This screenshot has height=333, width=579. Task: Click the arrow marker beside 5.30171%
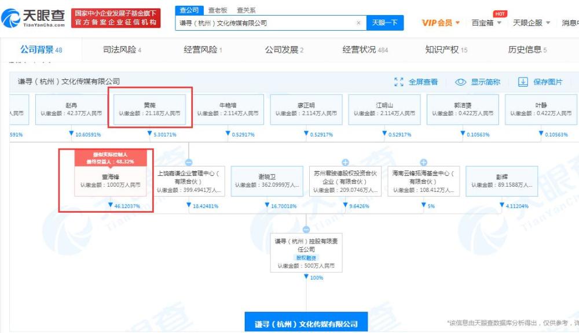149,134
